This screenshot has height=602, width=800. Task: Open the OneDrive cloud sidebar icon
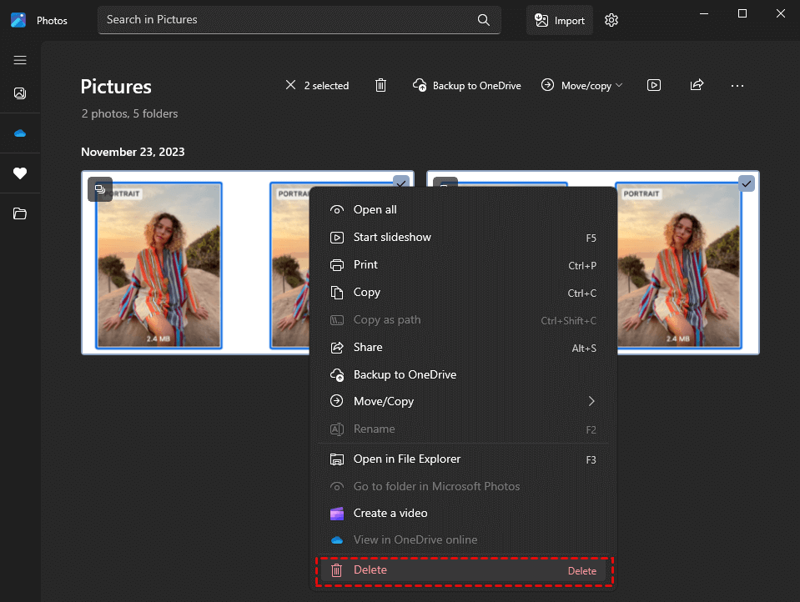(x=20, y=133)
